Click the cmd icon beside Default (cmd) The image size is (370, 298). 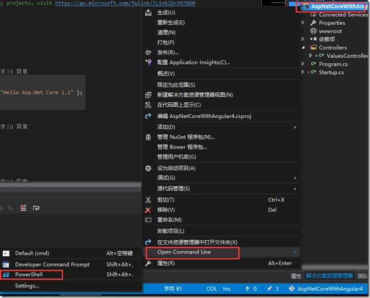[x=6, y=253]
